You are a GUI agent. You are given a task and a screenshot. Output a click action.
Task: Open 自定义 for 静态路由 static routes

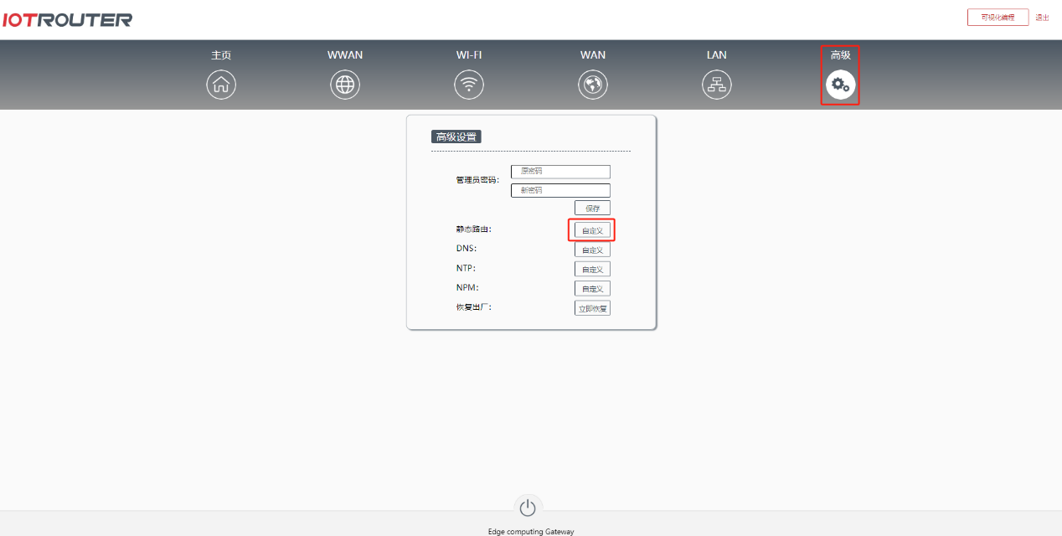592,229
